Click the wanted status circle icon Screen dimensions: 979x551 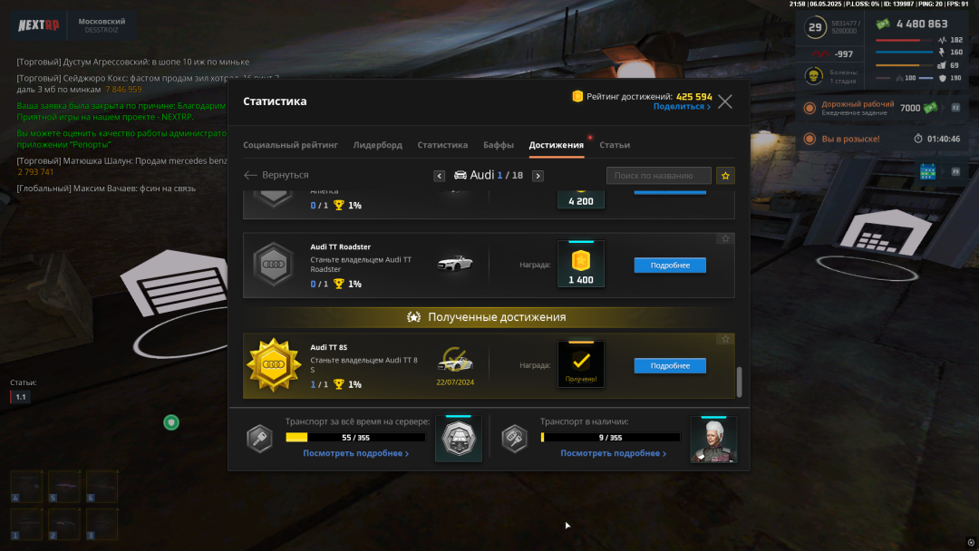click(809, 139)
